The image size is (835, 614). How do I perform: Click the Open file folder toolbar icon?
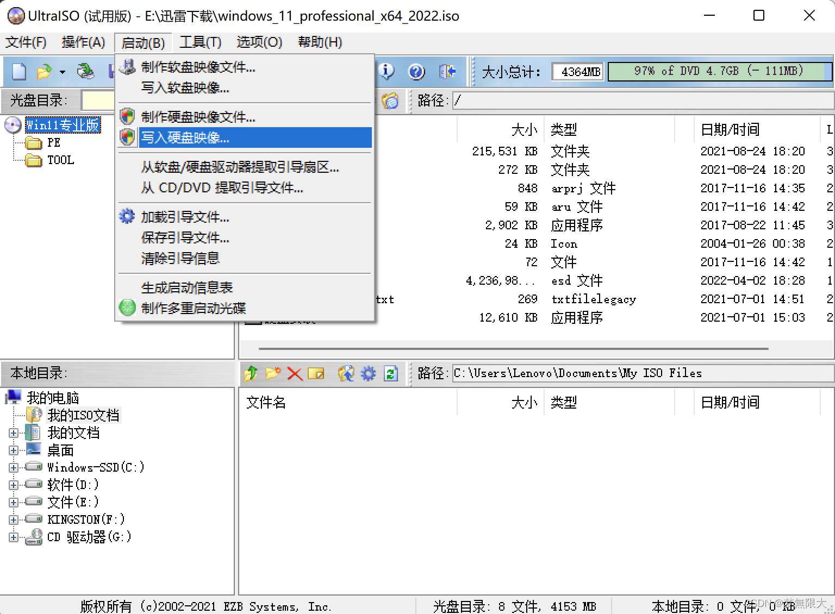point(43,71)
